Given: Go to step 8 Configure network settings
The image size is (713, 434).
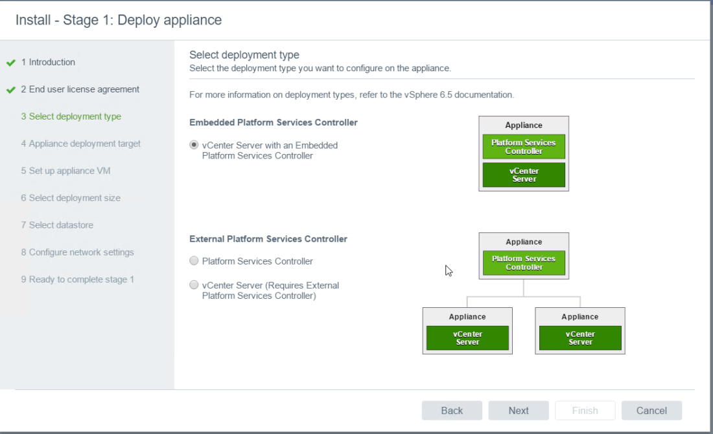Looking at the screenshot, I should click(77, 252).
